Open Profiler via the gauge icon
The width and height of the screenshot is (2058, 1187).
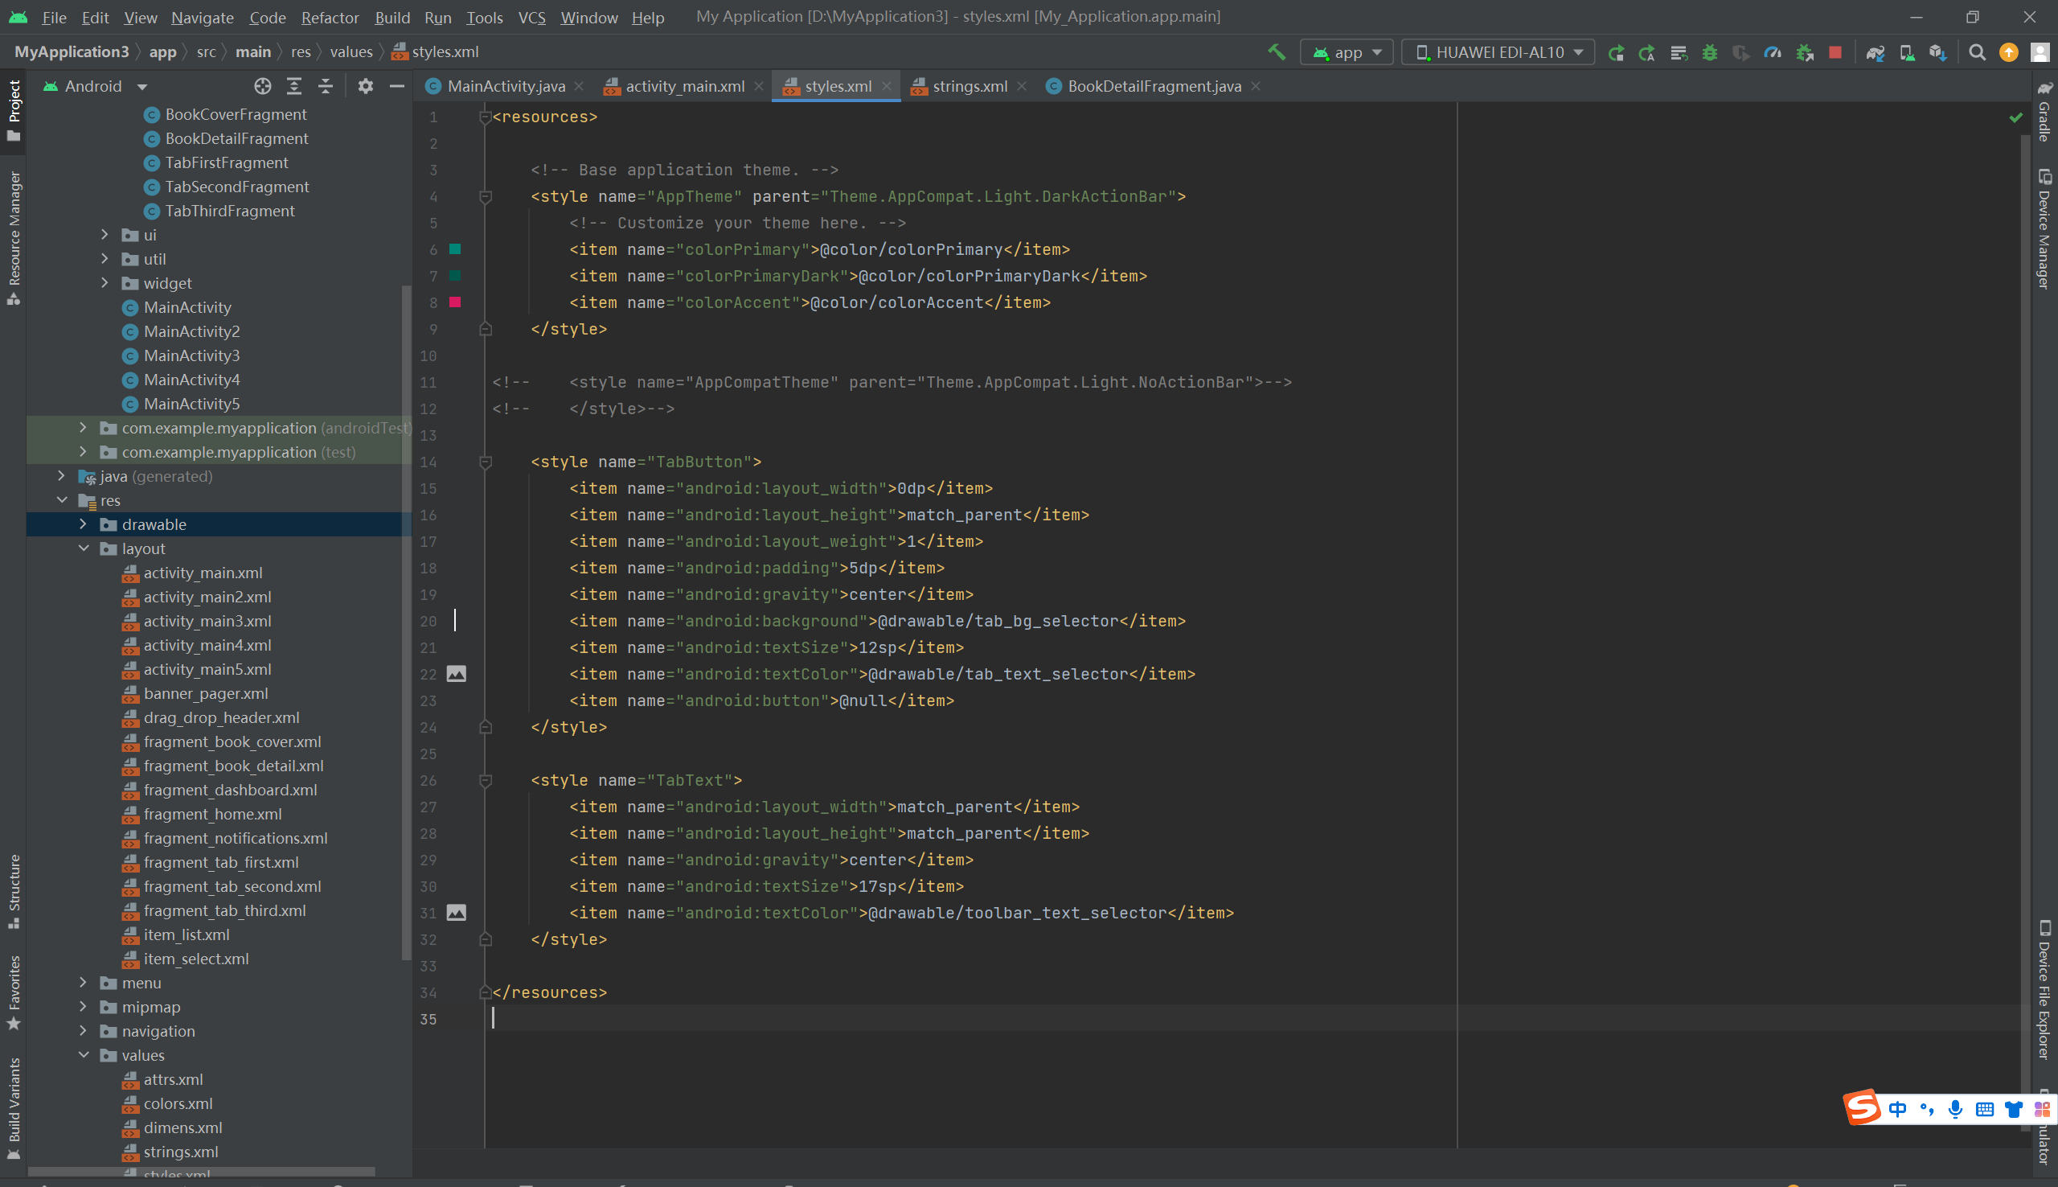point(1773,51)
